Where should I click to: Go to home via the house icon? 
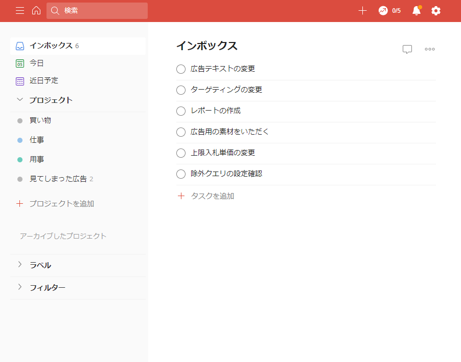click(36, 11)
